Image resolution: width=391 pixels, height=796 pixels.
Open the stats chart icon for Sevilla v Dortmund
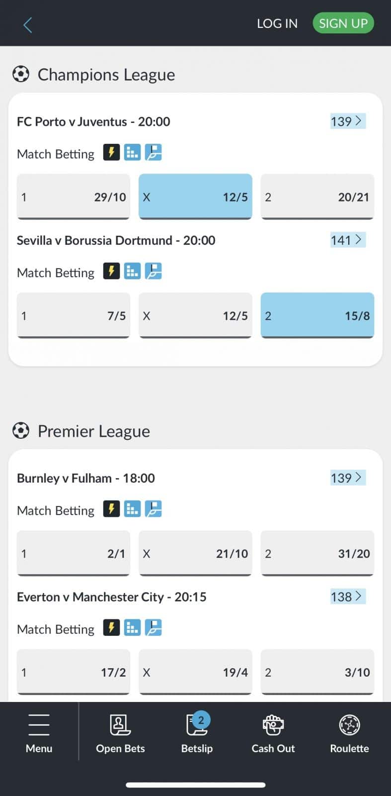coord(132,271)
